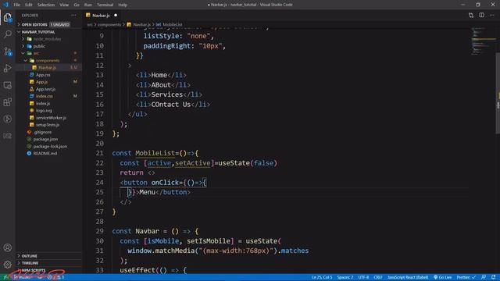The height and width of the screenshot is (281, 500).
Task: Open the Extensions view icon
Action: [7, 102]
